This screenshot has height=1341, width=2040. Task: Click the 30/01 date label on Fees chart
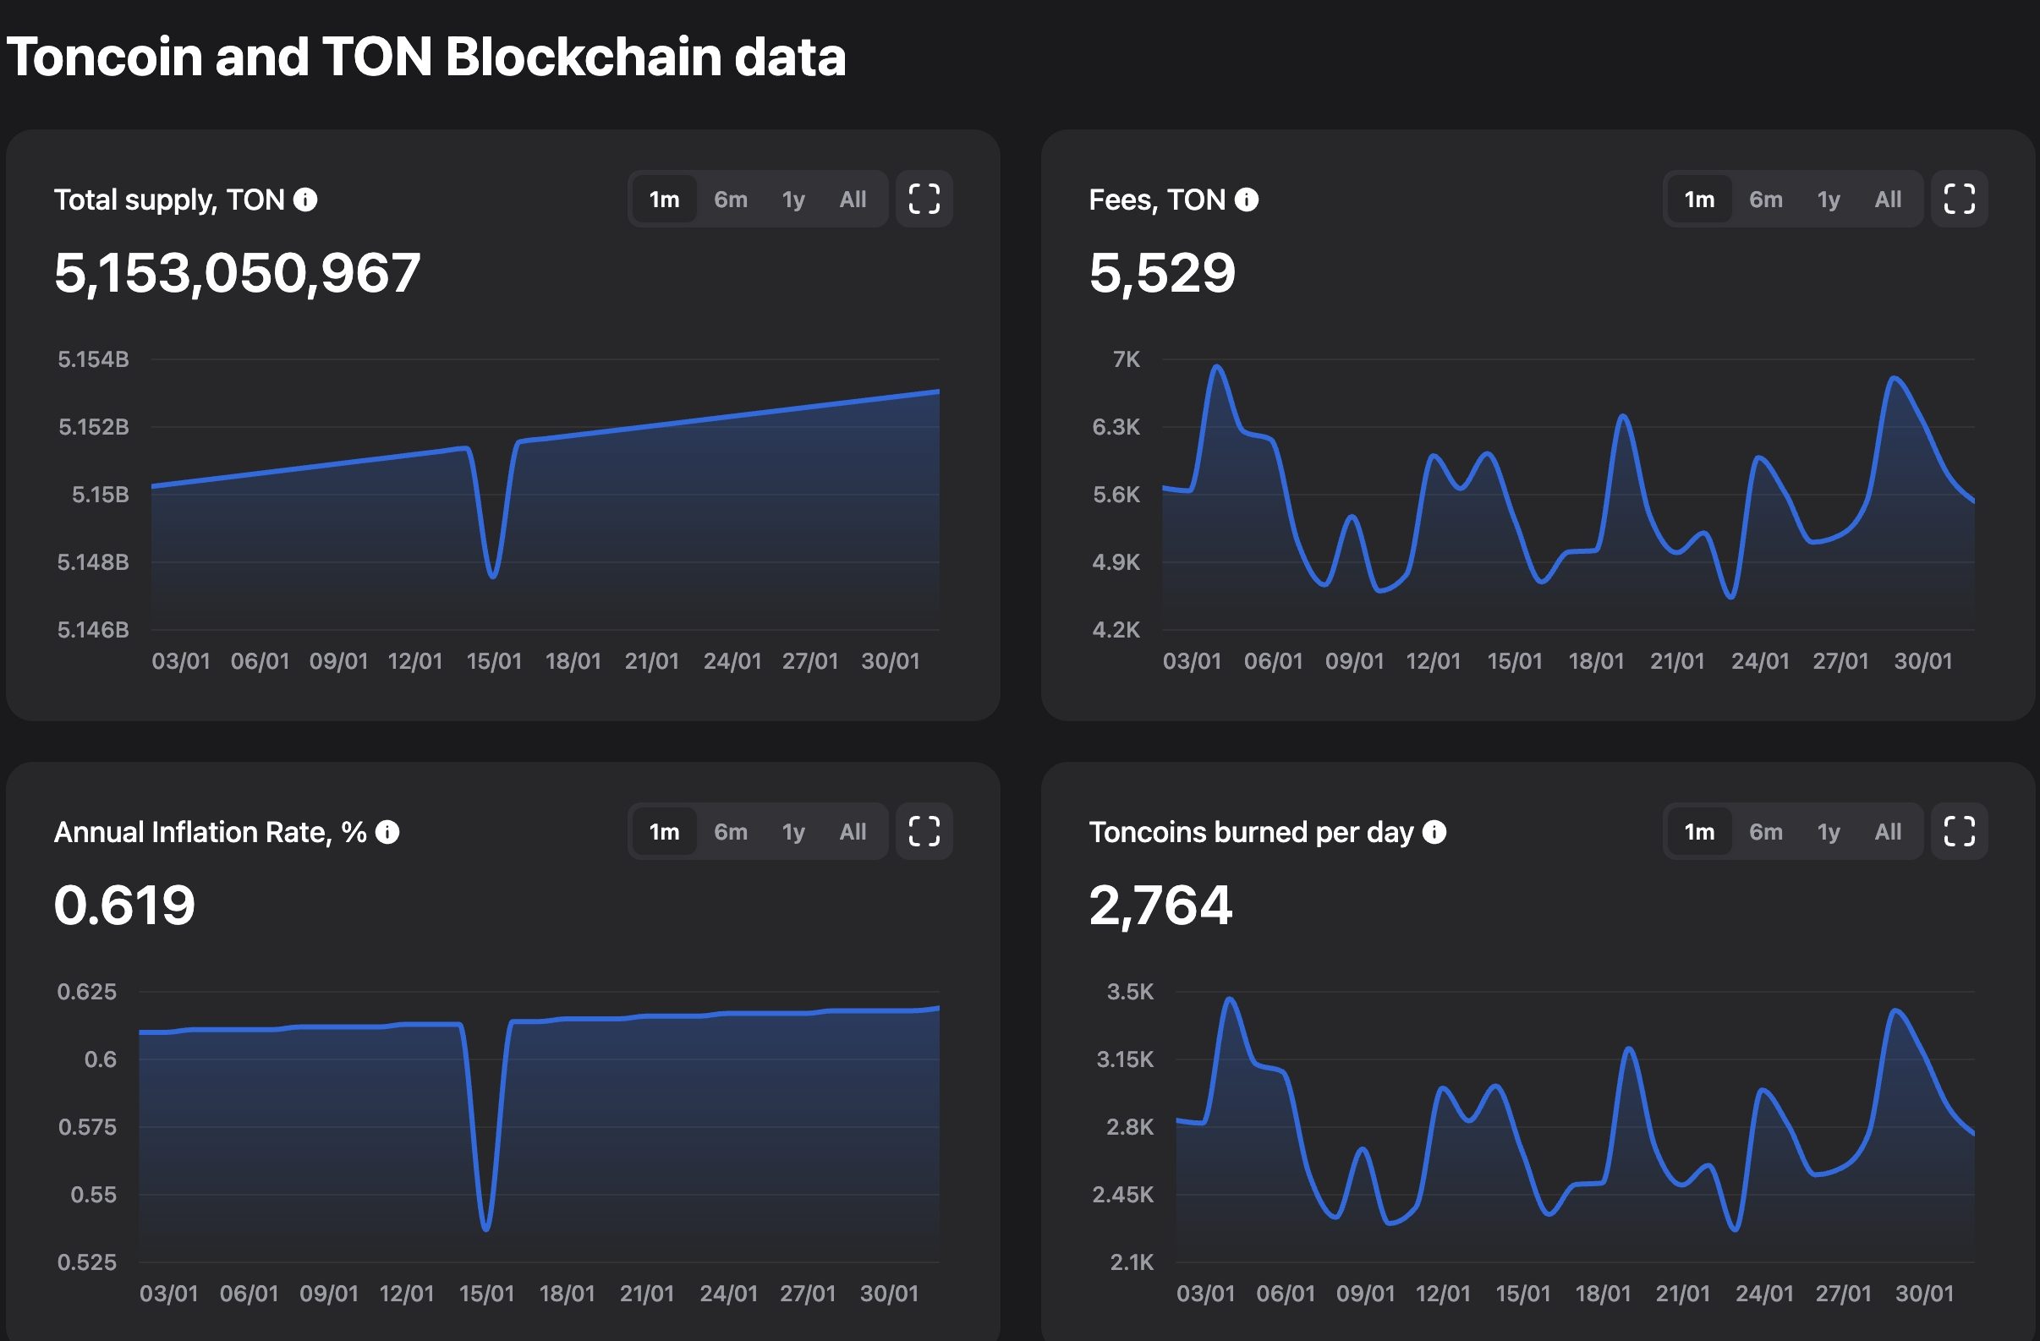[x=1922, y=660]
